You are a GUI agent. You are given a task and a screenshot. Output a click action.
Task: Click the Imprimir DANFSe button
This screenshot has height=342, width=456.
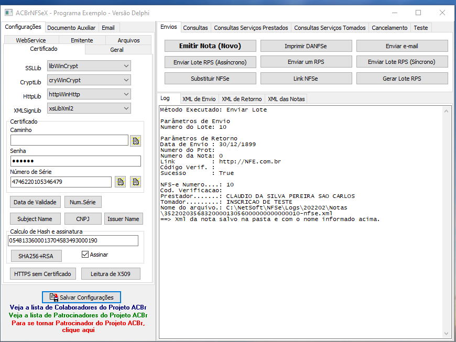click(306, 46)
